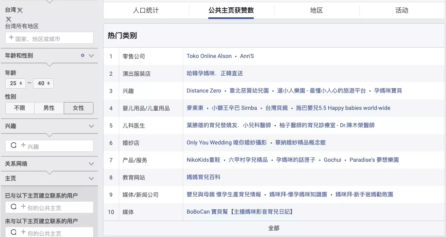This screenshot has width=446, height=237.
Task: Remove the 台湾所有地区 region filter
Action: [x=9, y=19]
